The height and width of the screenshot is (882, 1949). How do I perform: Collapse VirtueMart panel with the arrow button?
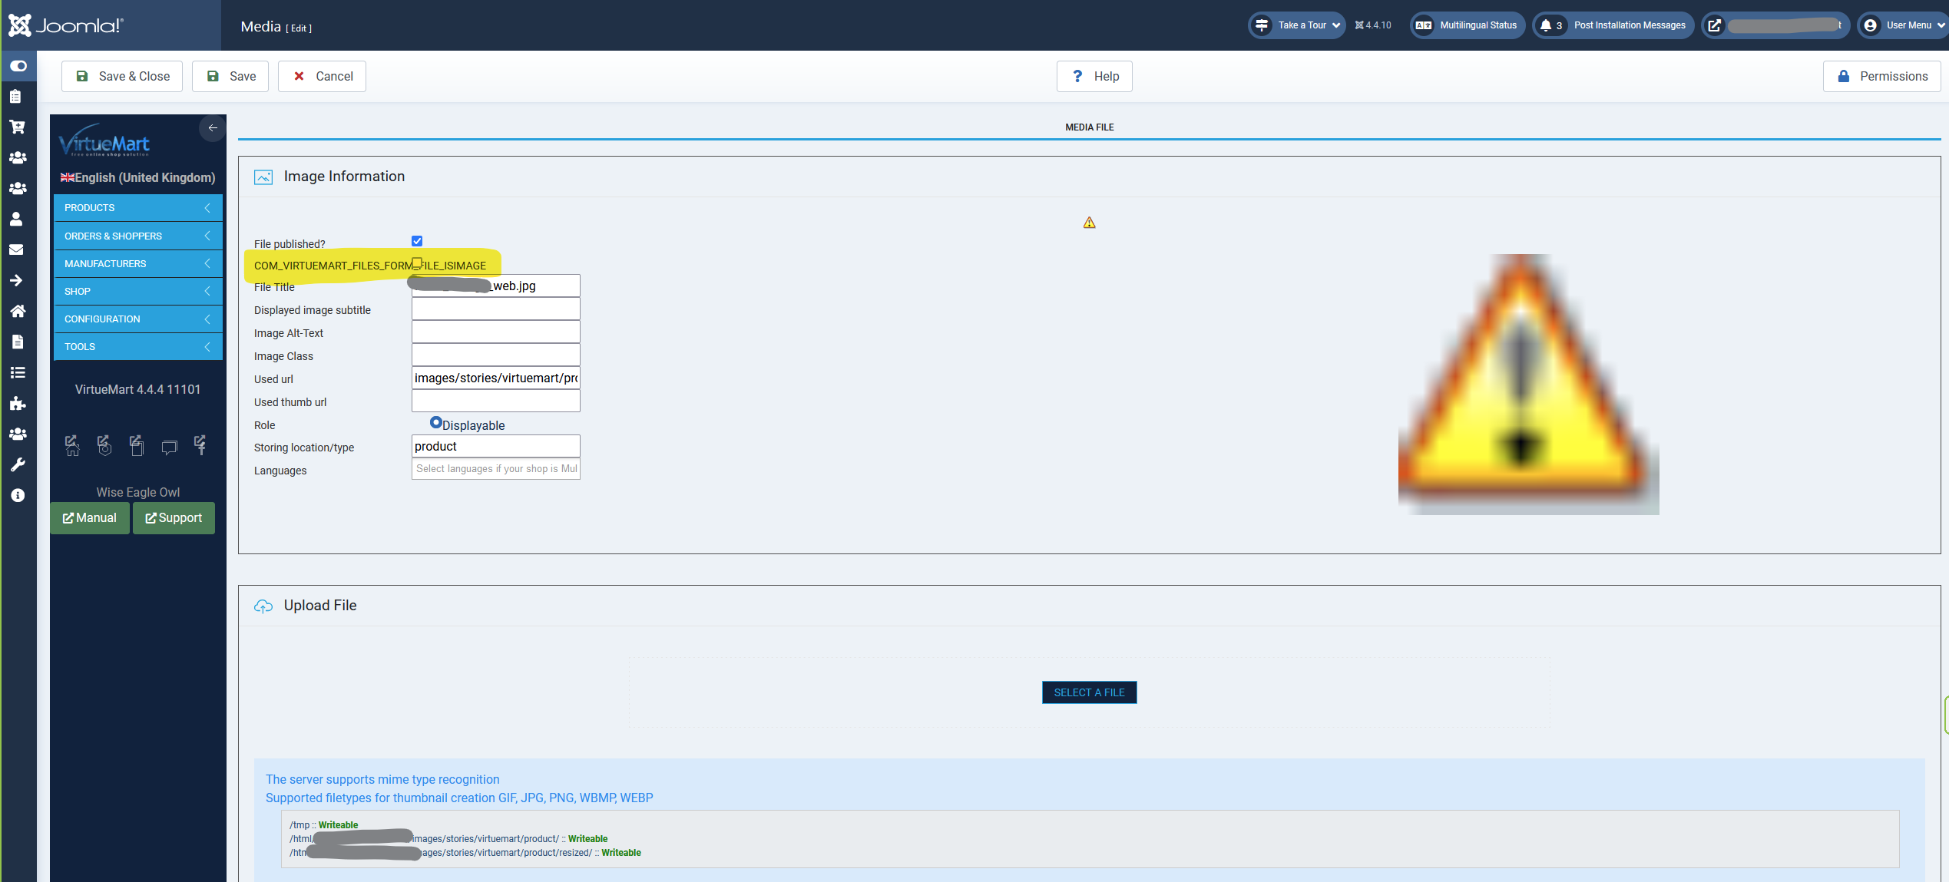(213, 128)
